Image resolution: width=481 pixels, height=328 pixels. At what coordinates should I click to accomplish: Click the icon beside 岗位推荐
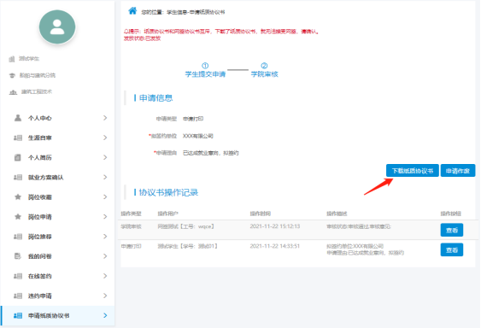(x=18, y=237)
